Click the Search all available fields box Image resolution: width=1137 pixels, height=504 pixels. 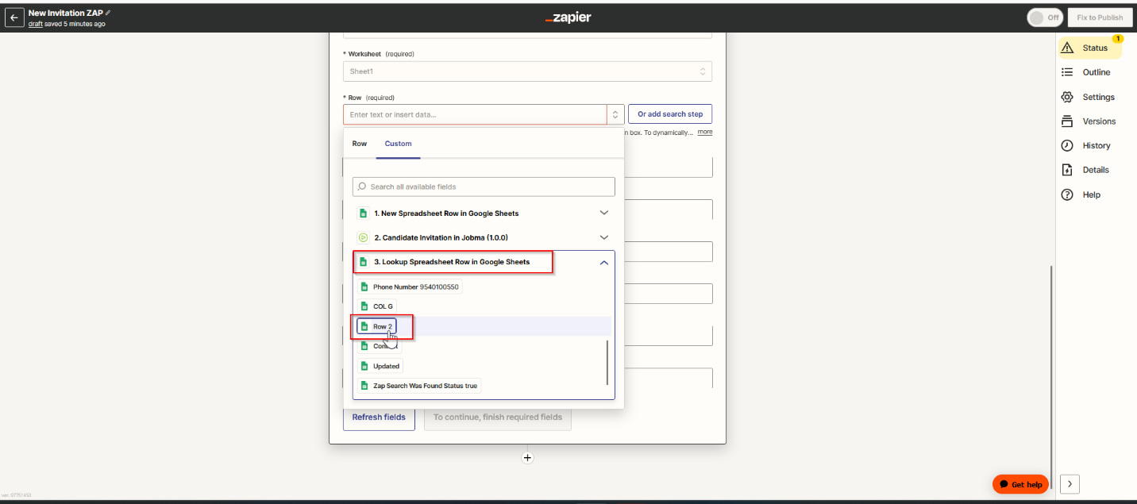click(x=484, y=187)
